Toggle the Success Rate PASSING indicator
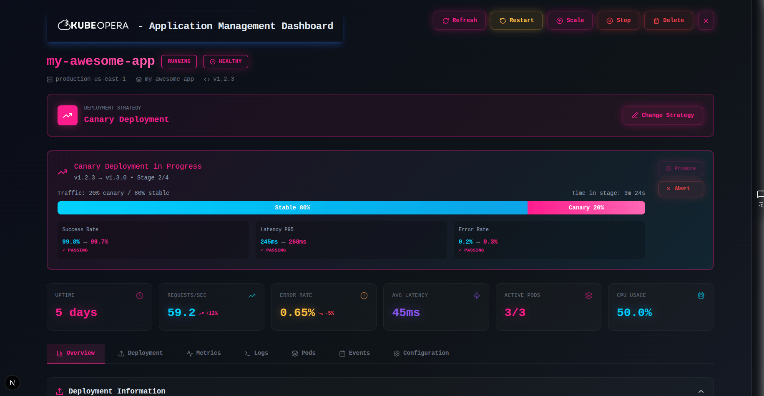 [x=75, y=250]
